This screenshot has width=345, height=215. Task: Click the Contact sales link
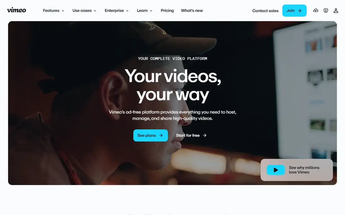[x=265, y=11]
